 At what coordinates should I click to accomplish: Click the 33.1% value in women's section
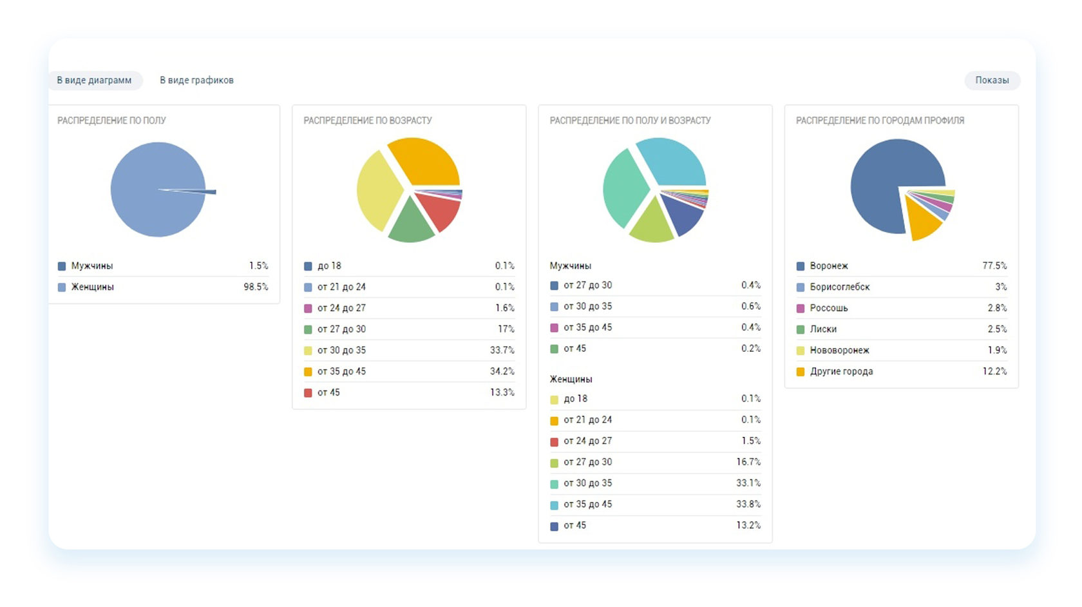point(748,483)
